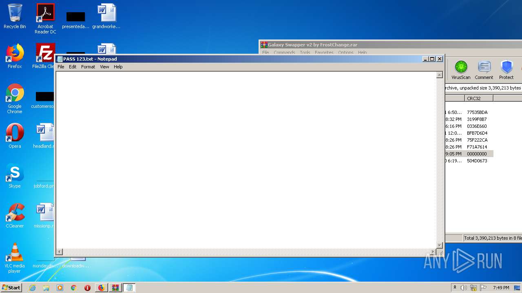Open the FileZilla Client desktop shortcut
The image size is (522, 293).
coord(44,56)
